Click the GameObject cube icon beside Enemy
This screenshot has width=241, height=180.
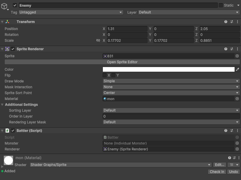(5, 6)
